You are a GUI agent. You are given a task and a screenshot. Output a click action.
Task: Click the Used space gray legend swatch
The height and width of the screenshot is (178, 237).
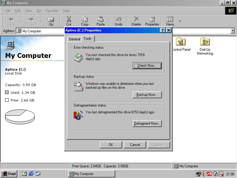point(7,92)
